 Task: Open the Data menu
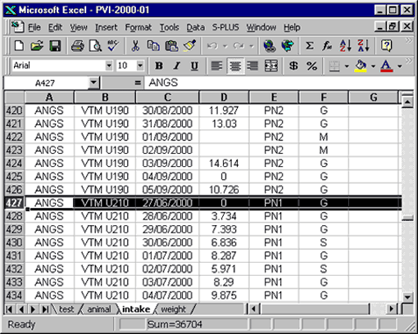tap(196, 27)
